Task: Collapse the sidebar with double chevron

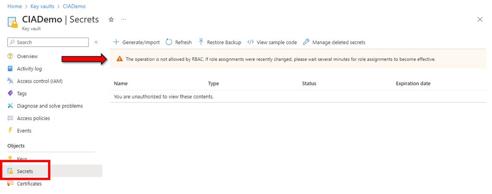Action: [96, 42]
